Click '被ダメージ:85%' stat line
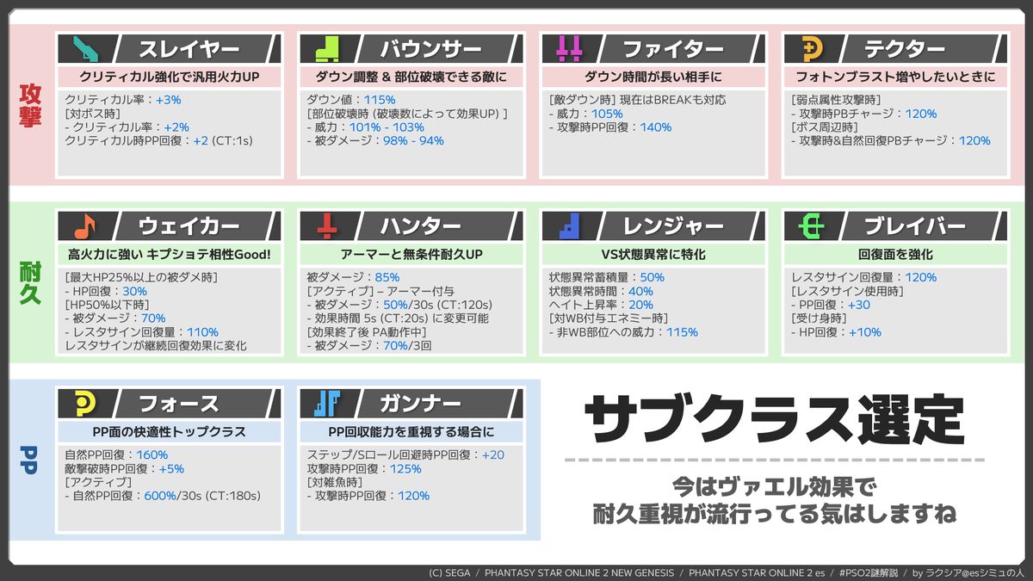The image size is (1033, 581). pos(353,277)
